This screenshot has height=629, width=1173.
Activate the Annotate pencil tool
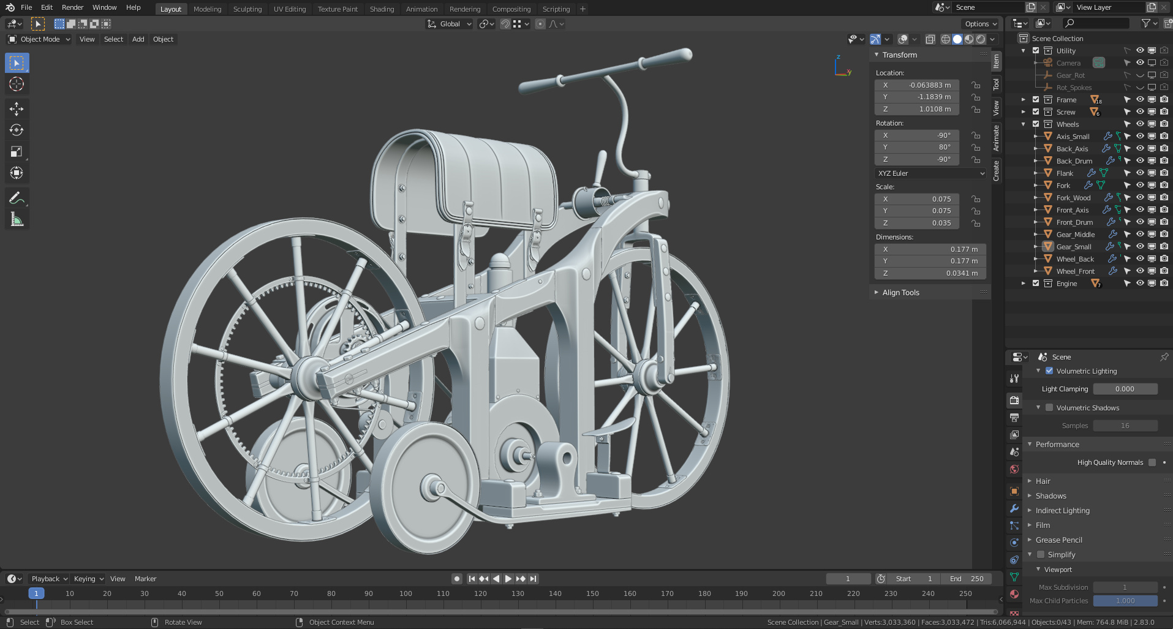tap(17, 198)
